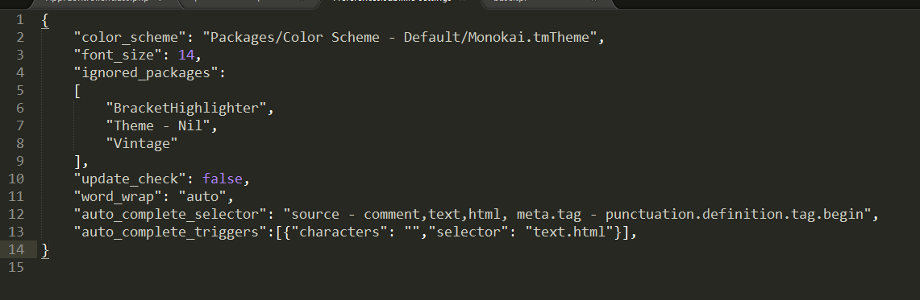The width and height of the screenshot is (920, 300).
Task: Click the "auto" value of word_wrap
Action: (x=202, y=196)
